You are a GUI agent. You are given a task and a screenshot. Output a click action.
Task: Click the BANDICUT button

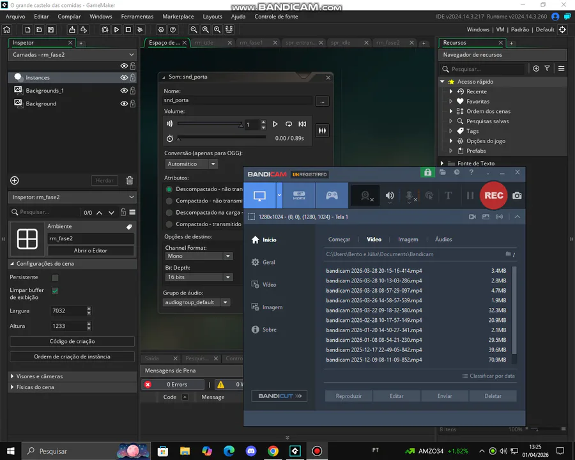pos(279,396)
